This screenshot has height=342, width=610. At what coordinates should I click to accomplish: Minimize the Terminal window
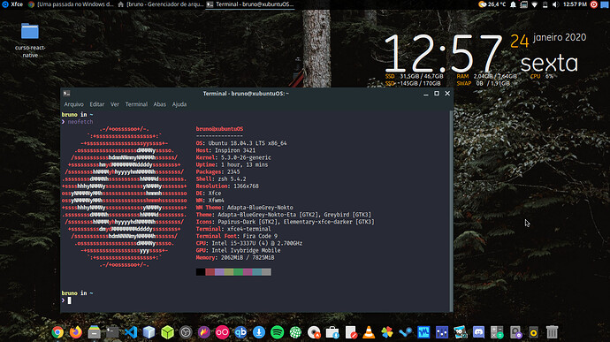coord(426,94)
